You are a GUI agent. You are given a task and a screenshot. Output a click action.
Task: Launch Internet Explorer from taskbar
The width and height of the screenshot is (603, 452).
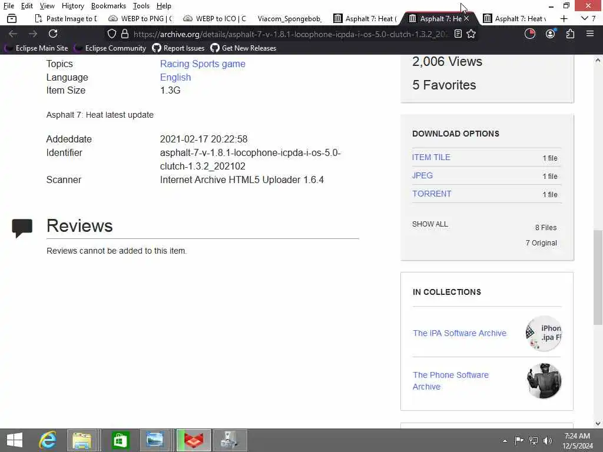[x=48, y=440]
